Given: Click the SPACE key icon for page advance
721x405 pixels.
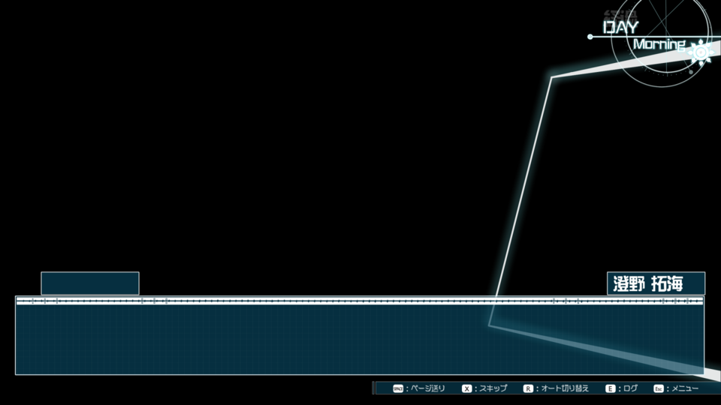Looking at the screenshot, I should [x=398, y=388].
